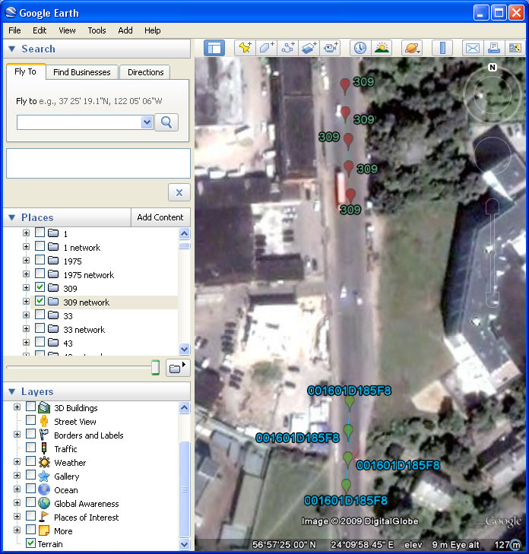This screenshot has height=554, width=529.
Task: Select the 33 folder row
Action: pyautogui.click(x=68, y=316)
